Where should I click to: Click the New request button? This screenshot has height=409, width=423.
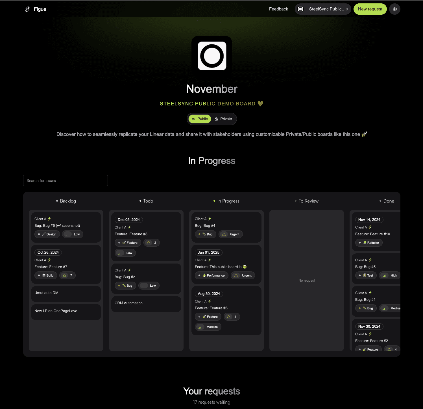tap(370, 9)
